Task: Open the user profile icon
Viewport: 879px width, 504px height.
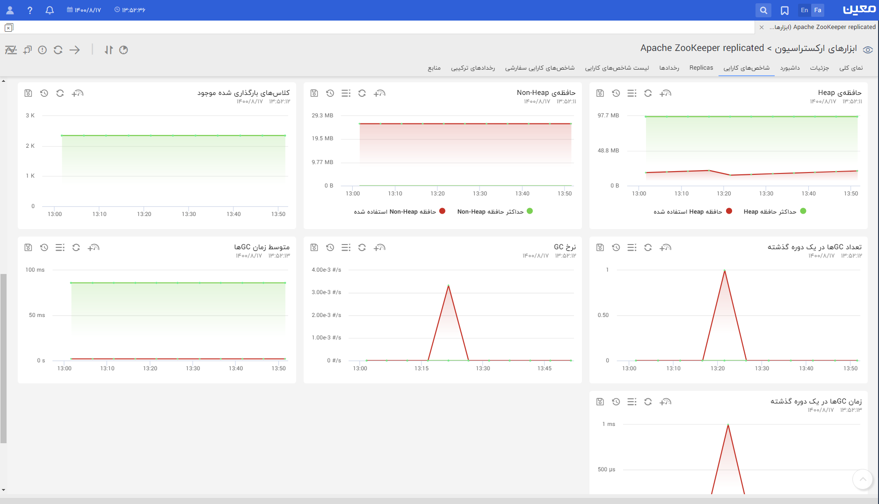Action: [x=10, y=10]
